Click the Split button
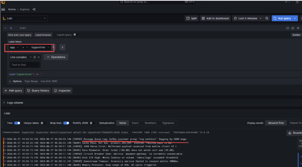 tap(192, 18)
